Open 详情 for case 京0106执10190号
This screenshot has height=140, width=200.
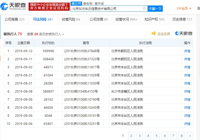click(x=187, y=100)
